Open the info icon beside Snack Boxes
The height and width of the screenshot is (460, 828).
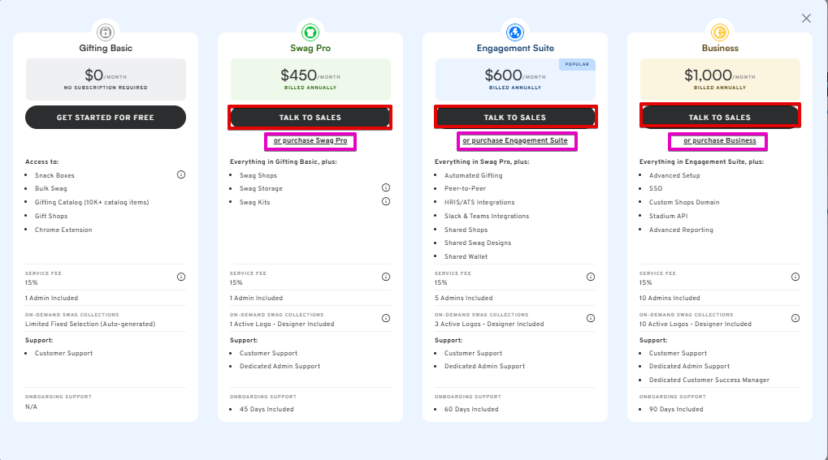pos(181,174)
